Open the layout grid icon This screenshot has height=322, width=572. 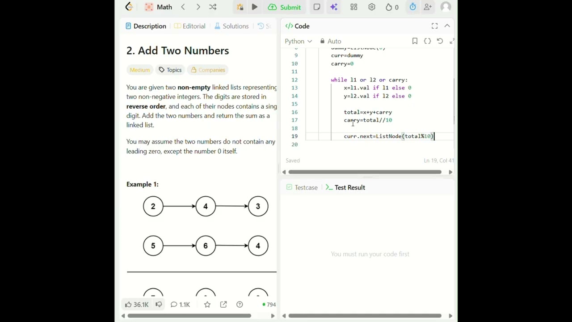click(354, 7)
